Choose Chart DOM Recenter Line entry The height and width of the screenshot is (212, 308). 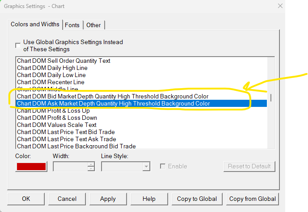(51, 82)
